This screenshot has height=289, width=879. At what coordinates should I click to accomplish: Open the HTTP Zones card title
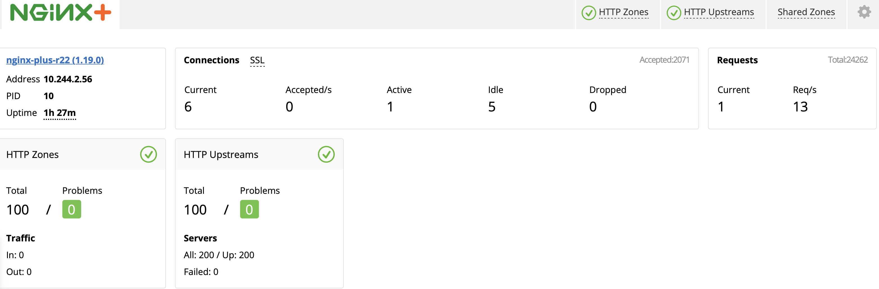coord(32,155)
